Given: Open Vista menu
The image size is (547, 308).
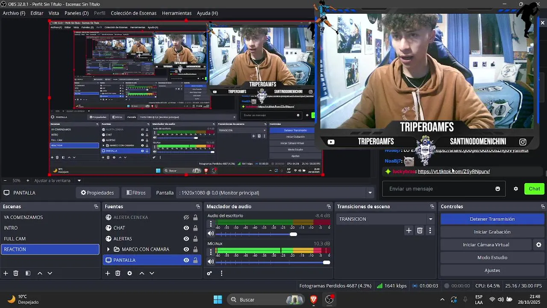Looking at the screenshot, I should (54, 13).
